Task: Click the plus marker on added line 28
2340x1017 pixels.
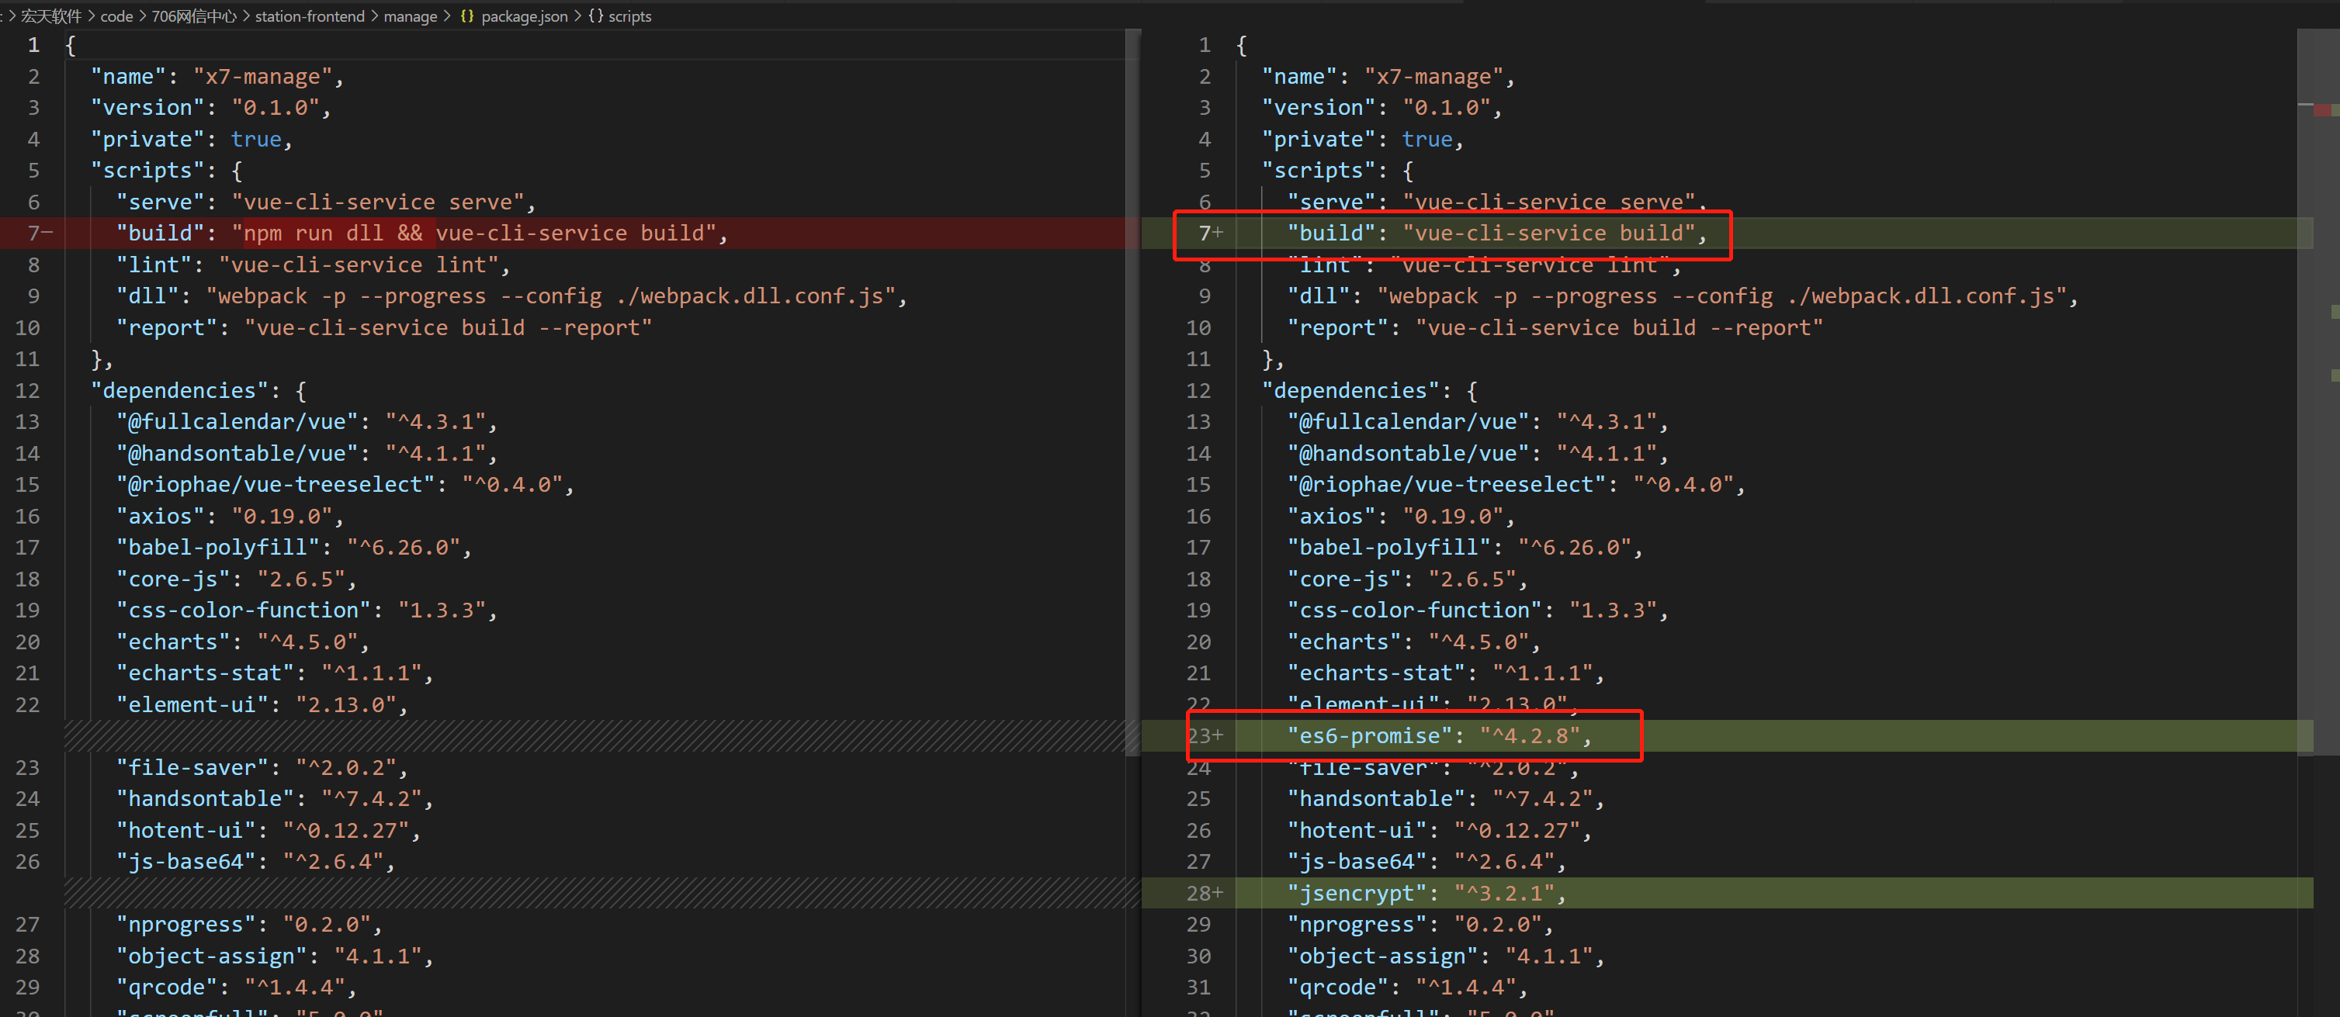Action: [1219, 894]
